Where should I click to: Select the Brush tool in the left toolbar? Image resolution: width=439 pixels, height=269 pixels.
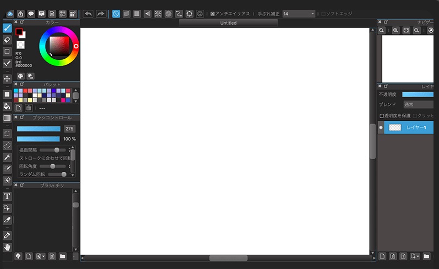pos(7,28)
